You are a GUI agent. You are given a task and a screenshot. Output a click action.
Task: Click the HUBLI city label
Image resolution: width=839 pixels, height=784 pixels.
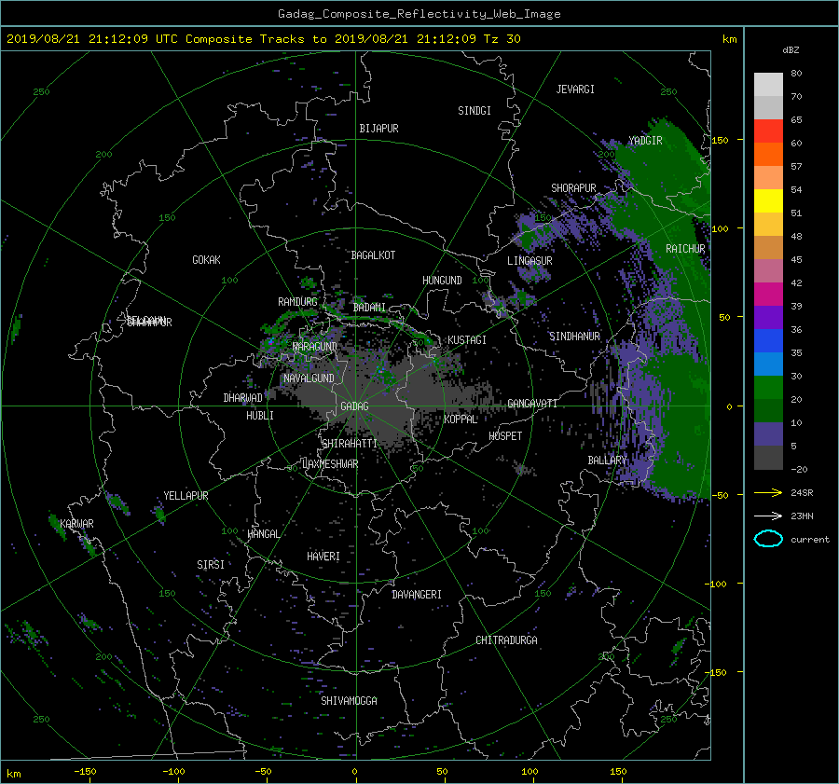[x=260, y=416]
